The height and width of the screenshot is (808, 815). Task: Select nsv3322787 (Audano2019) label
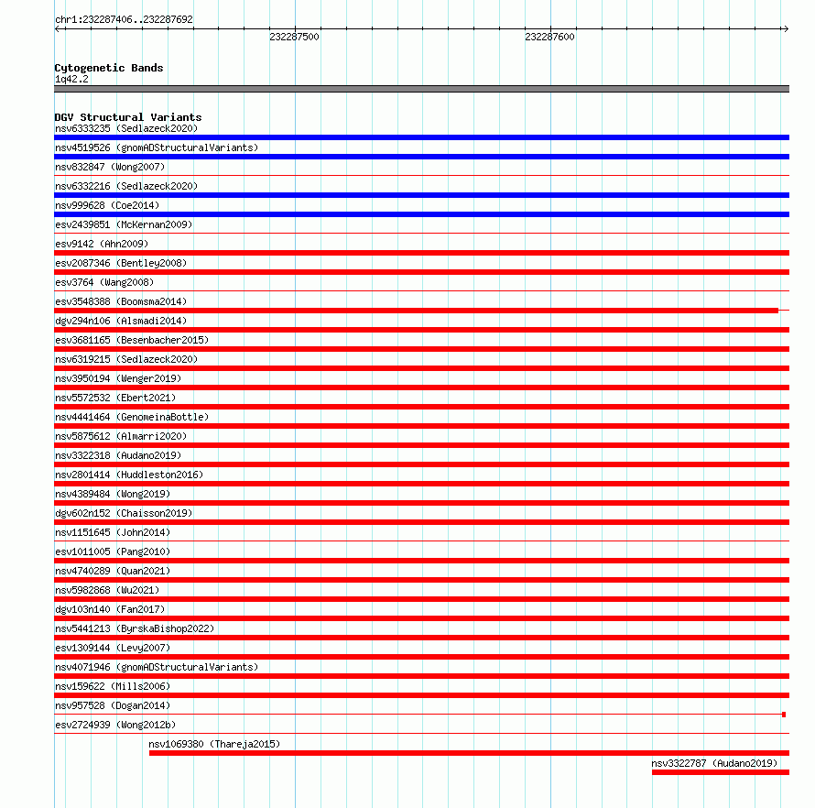coord(714,763)
